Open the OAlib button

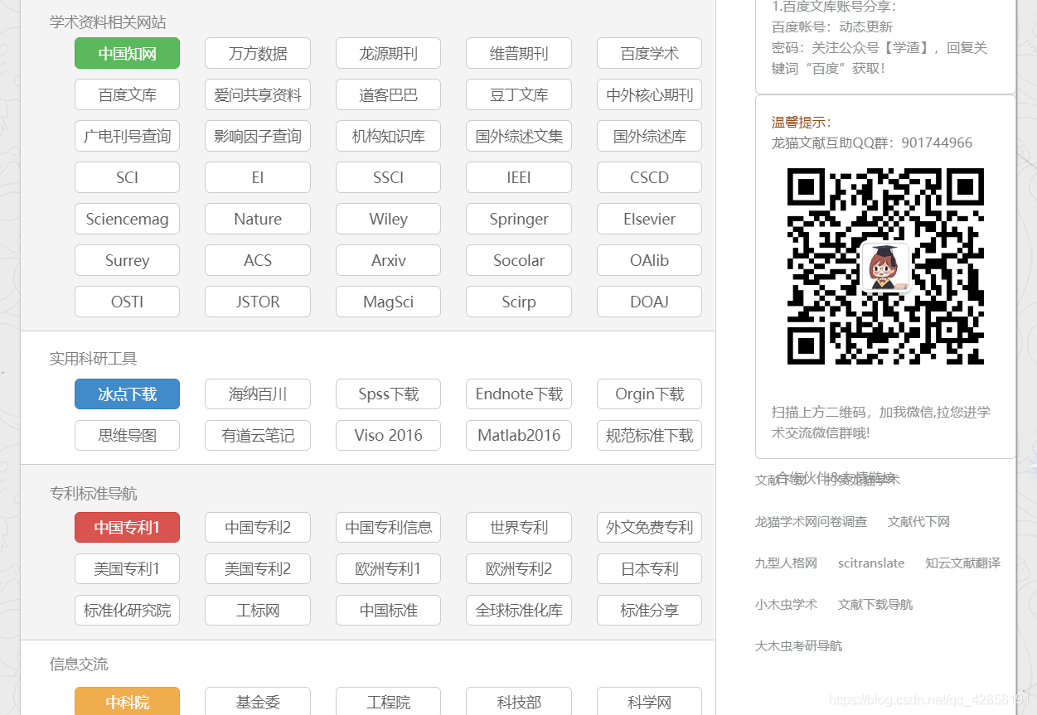pos(649,260)
